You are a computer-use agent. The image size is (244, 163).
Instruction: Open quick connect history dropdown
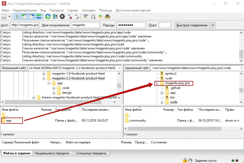pyautogui.click(x=213, y=25)
